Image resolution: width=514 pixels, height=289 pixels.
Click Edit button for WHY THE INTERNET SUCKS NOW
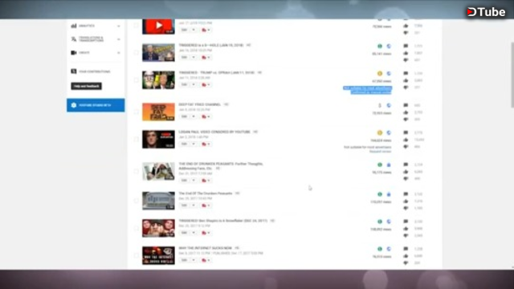click(x=185, y=260)
